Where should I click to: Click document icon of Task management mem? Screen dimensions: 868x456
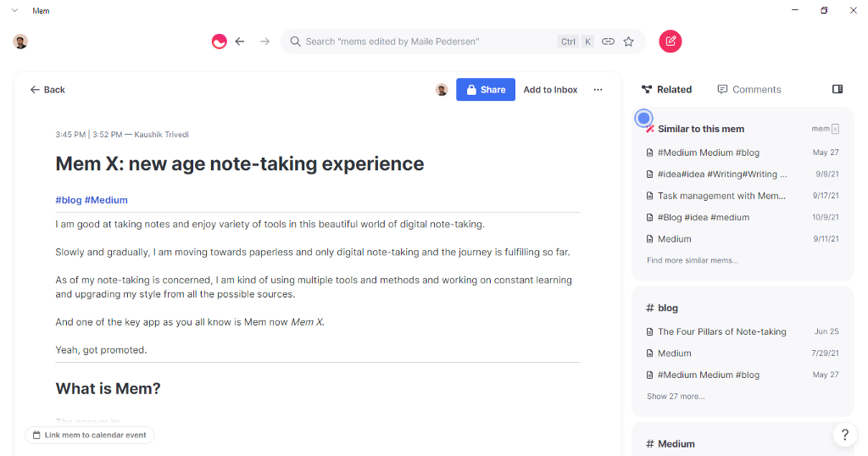click(x=650, y=196)
